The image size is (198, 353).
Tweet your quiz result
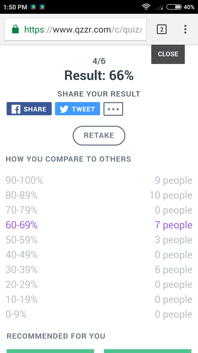click(x=78, y=109)
